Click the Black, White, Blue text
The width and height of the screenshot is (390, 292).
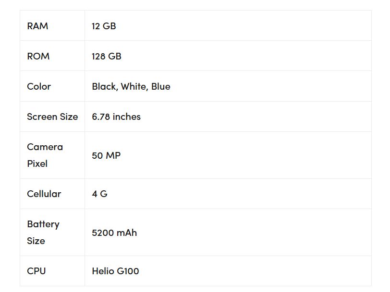click(x=131, y=87)
